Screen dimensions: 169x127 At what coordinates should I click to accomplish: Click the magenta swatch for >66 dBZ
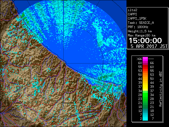pos(145,59)
